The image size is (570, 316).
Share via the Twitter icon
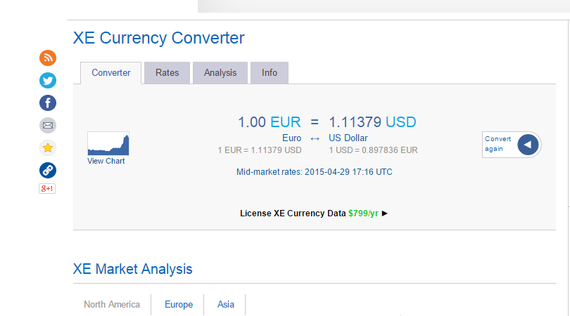48,81
